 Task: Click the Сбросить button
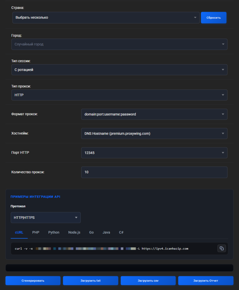click(214, 18)
